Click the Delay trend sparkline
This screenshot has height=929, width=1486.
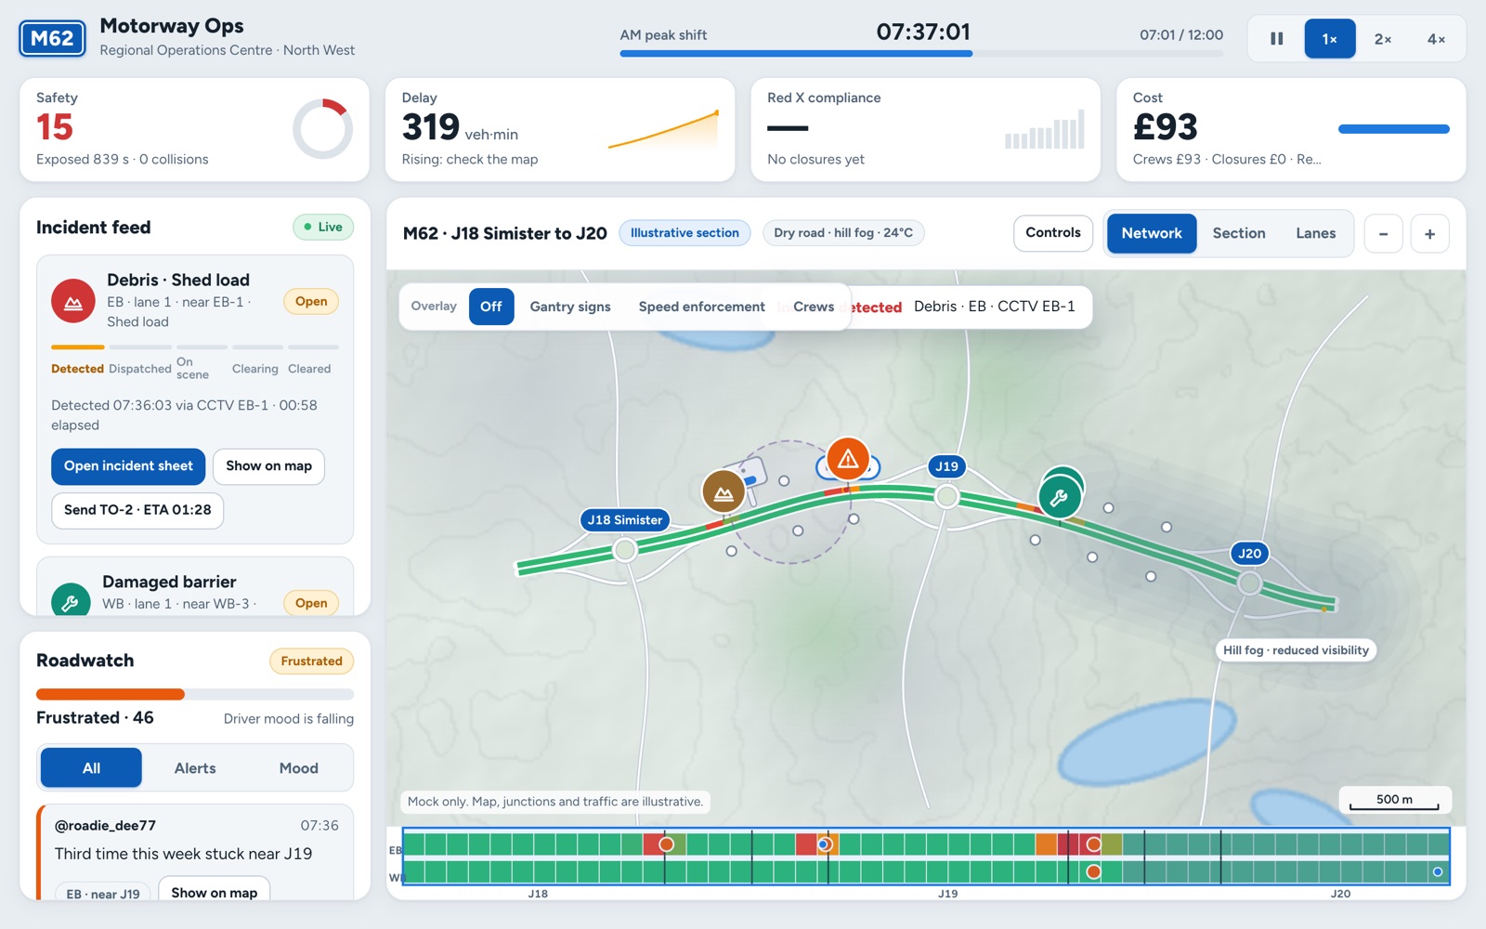coord(663,130)
